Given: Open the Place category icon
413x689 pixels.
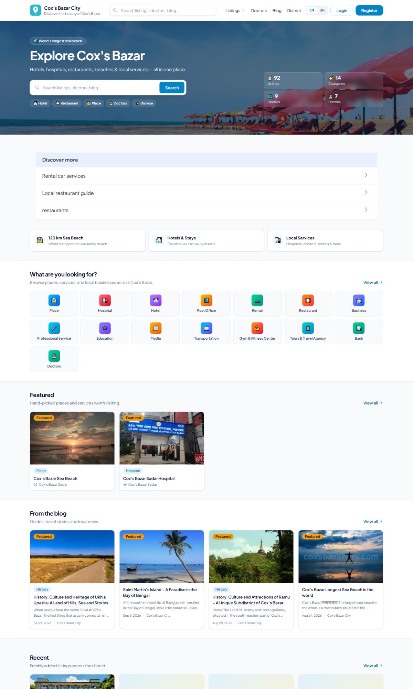Looking at the screenshot, I should point(54,300).
